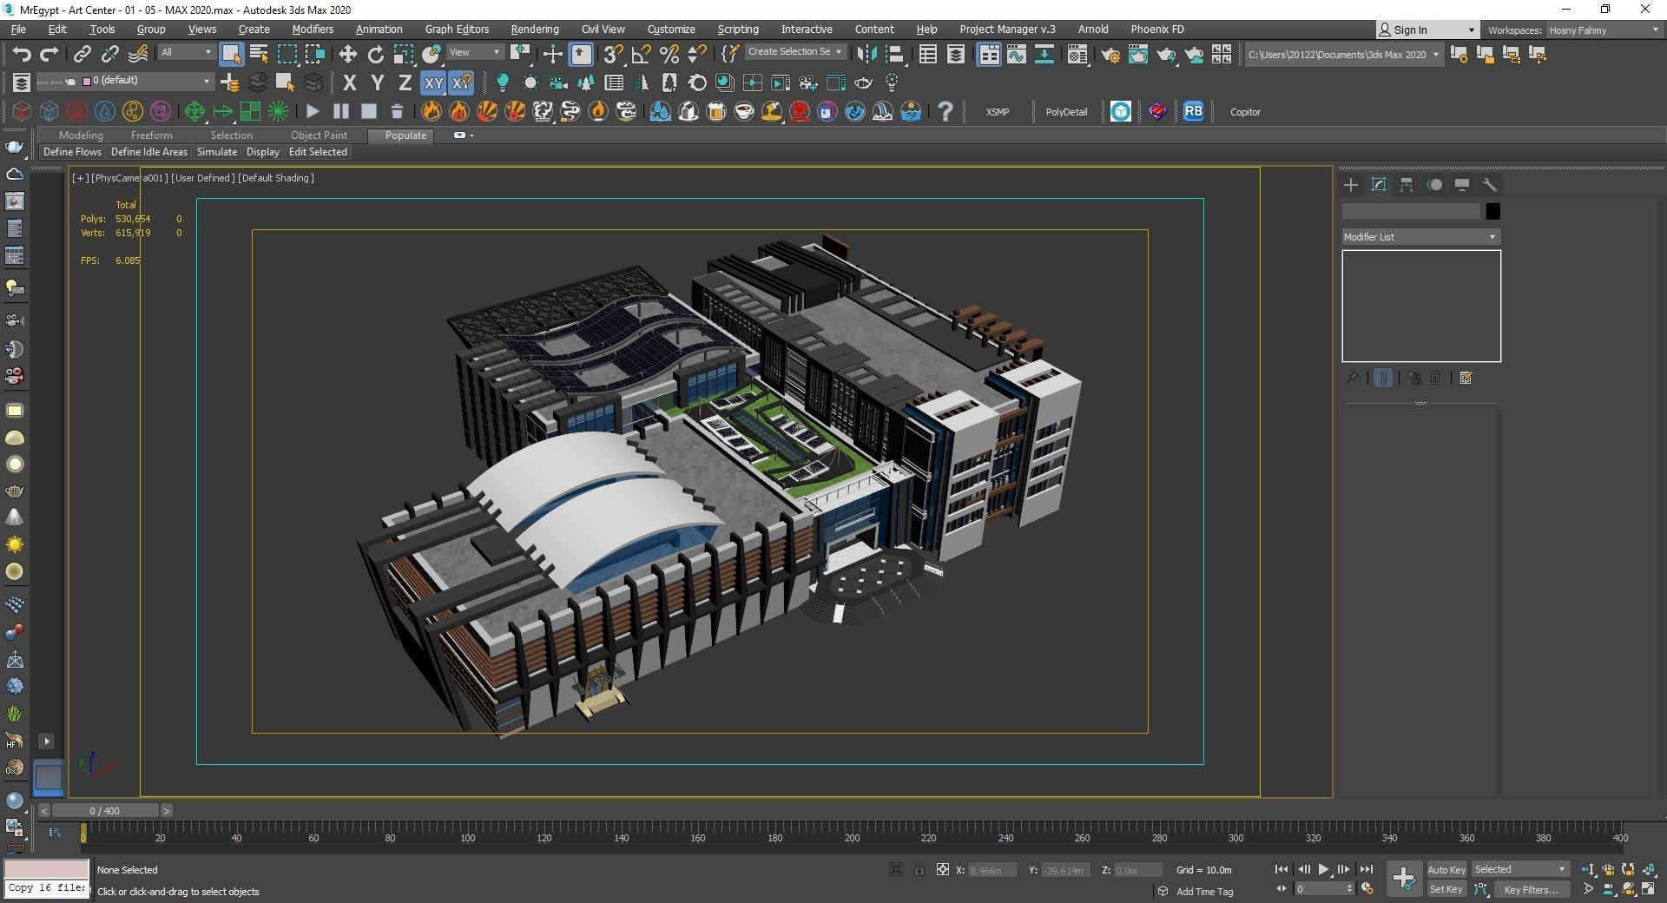Click the Edit Selected button
1667x903 pixels.
pos(318,152)
